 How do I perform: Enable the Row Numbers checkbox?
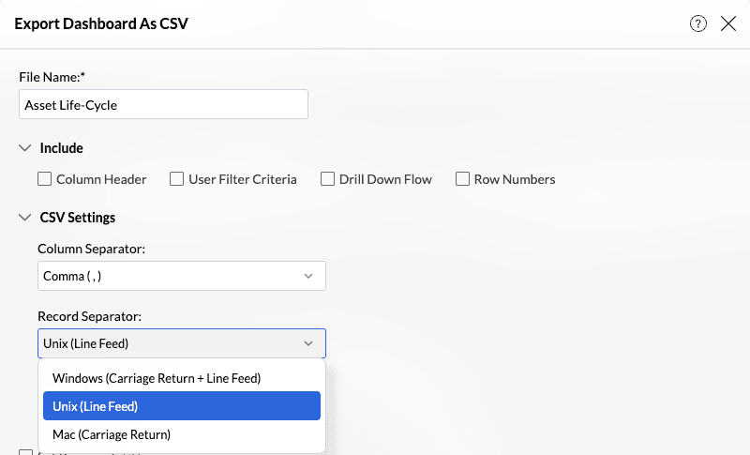pyautogui.click(x=462, y=179)
